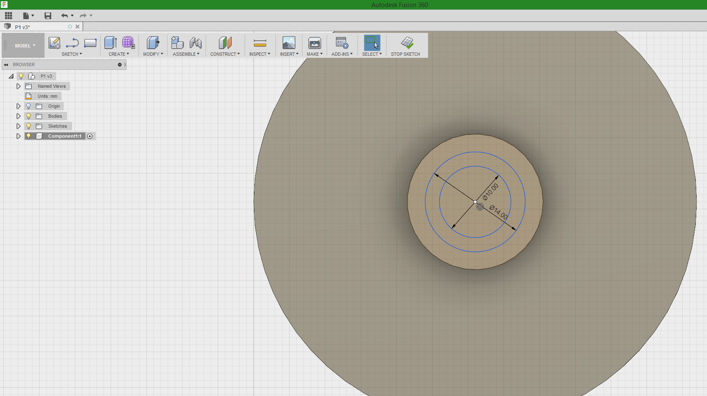707x396 pixels.
Task: Open the ASSEMBLE menu
Action: [186, 54]
